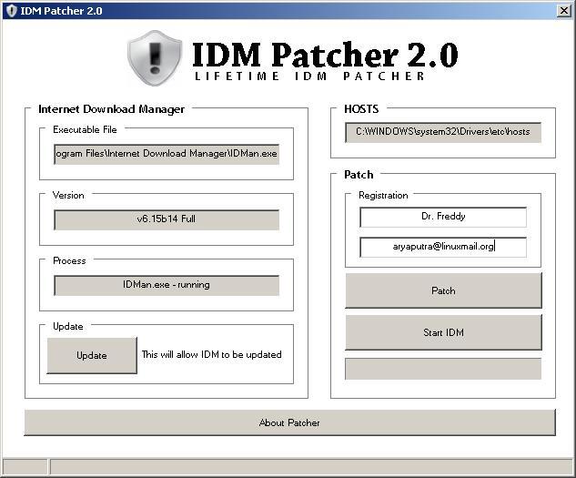Screen dimensions: 576x478
Task: Click the registration email input field
Action: [443, 247]
